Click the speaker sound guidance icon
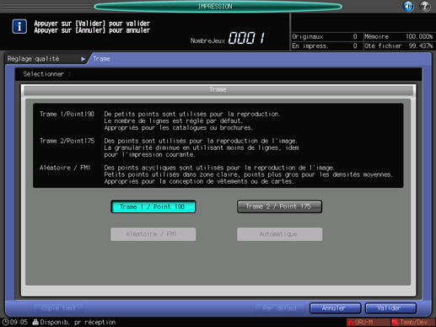Image resolution: width=436 pixels, height=327 pixels. pos(408,6)
